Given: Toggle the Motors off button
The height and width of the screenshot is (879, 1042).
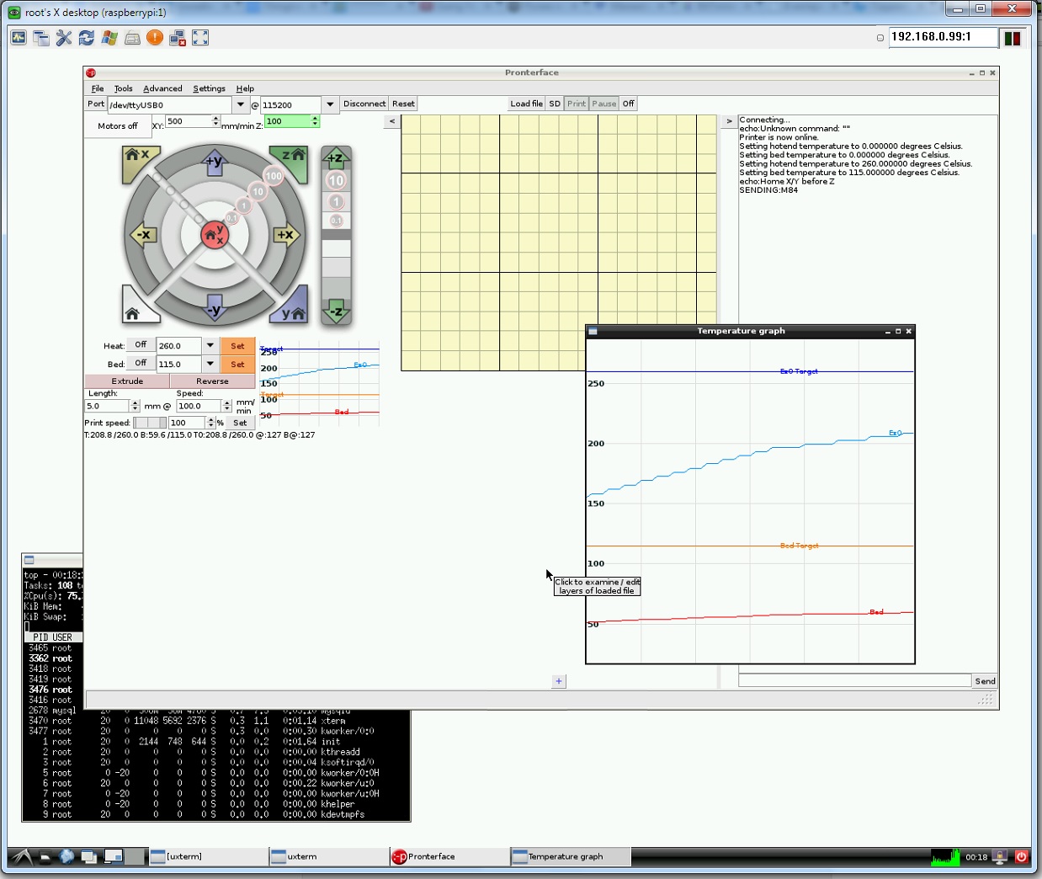Looking at the screenshot, I should coord(118,126).
